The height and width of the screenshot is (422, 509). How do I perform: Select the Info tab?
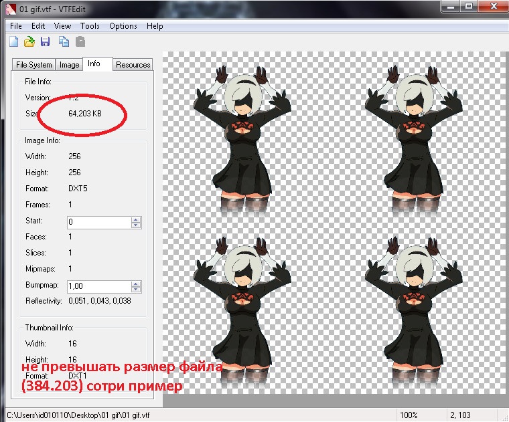click(x=97, y=64)
